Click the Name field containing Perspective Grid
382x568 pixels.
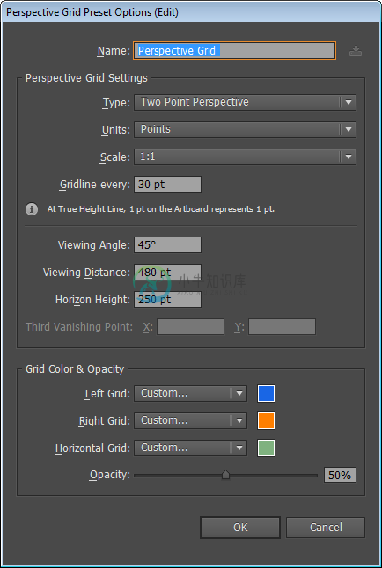[235, 51]
